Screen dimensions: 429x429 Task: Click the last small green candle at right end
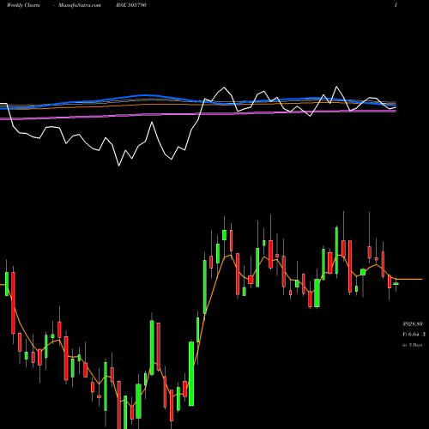tap(396, 283)
